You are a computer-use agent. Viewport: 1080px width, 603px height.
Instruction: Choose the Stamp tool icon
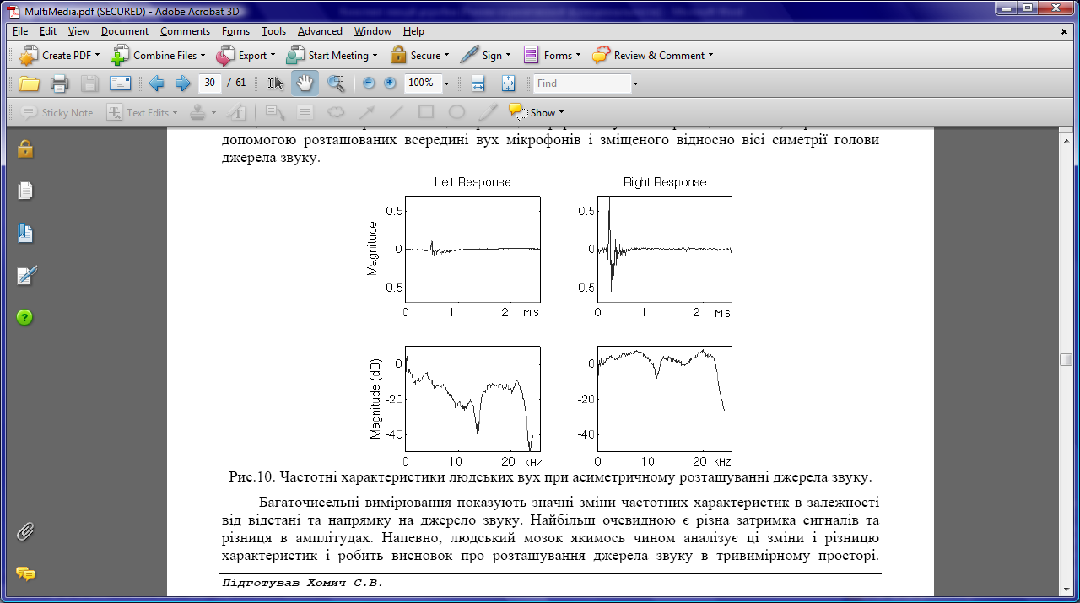[198, 112]
